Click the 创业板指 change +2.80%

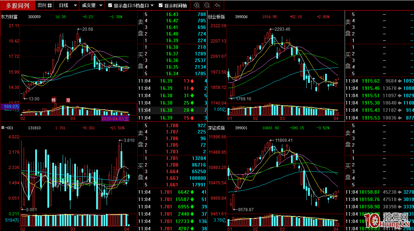pyautogui.click(x=323, y=17)
